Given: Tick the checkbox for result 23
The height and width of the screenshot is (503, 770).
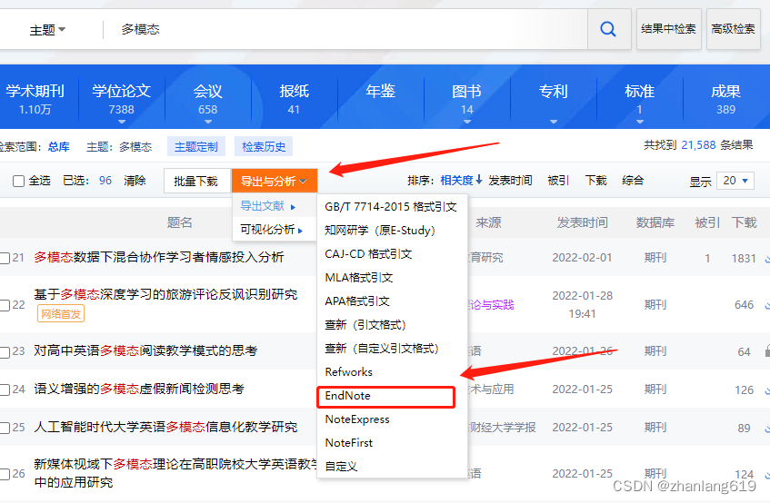Looking at the screenshot, I should pyautogui.click(x=5, y=351).
